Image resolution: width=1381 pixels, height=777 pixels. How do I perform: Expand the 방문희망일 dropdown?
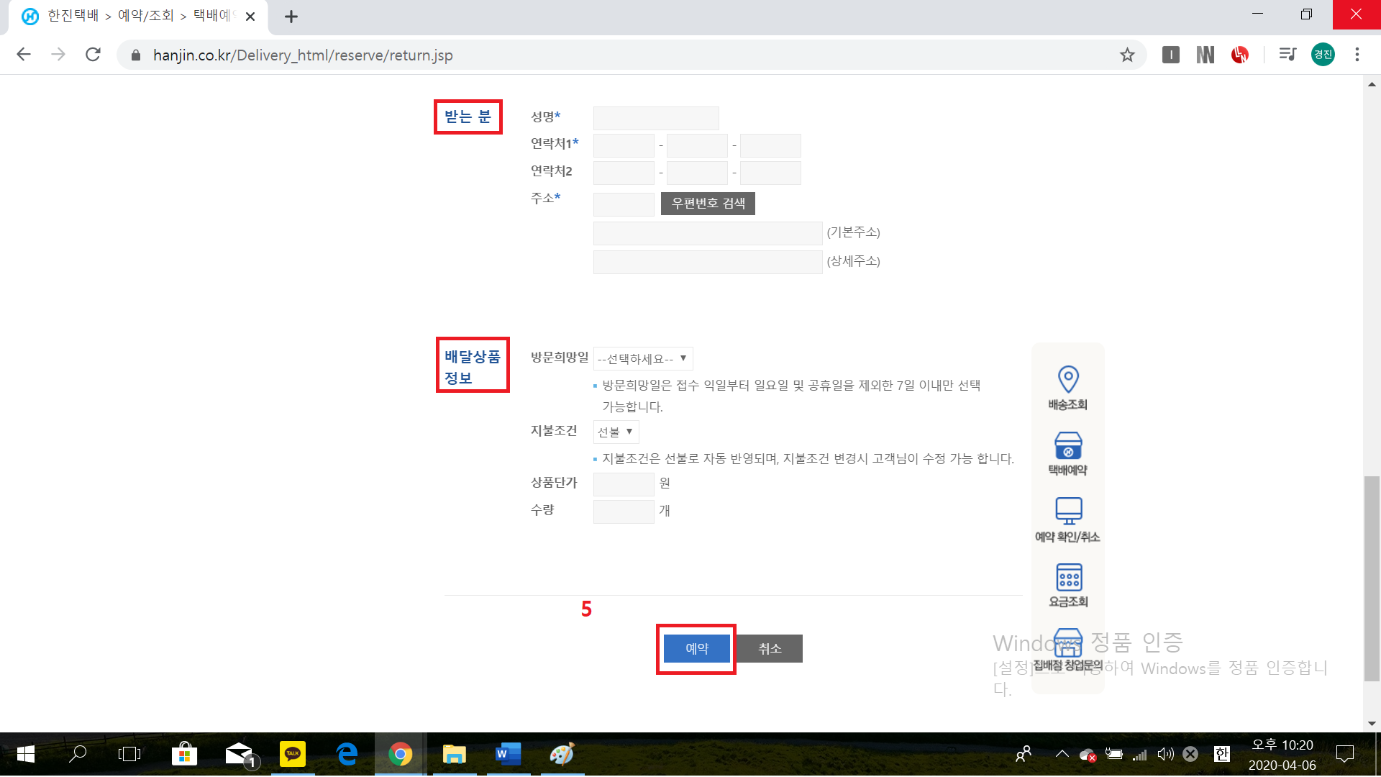point(642,358)
